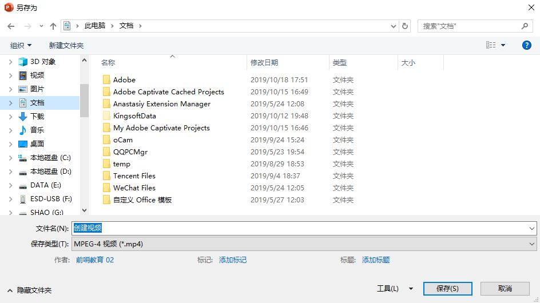Click 添加标题 to add title
The width and height of the screenshot is (540, 303).
click(375, 260)
